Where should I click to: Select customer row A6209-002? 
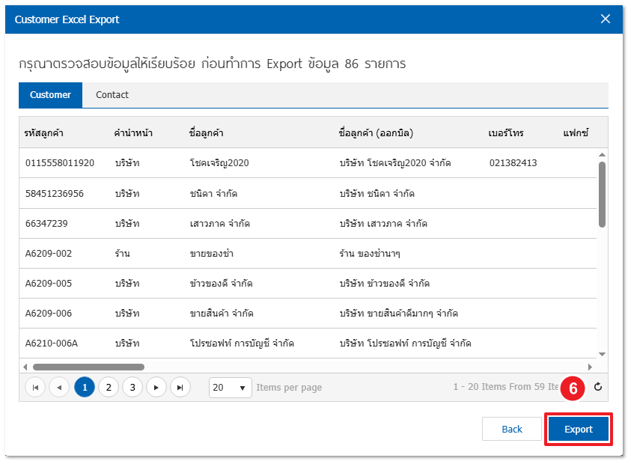tap(49, 254)
